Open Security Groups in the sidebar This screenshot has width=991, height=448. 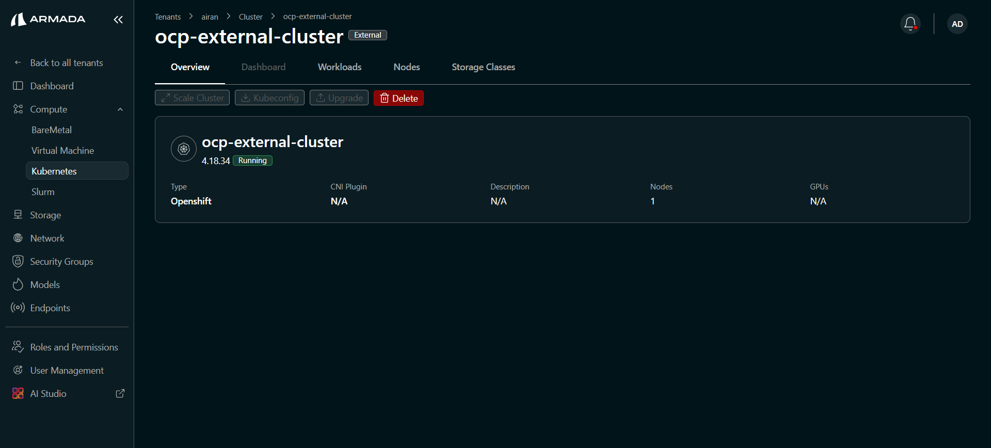click(x=61, y=261)
